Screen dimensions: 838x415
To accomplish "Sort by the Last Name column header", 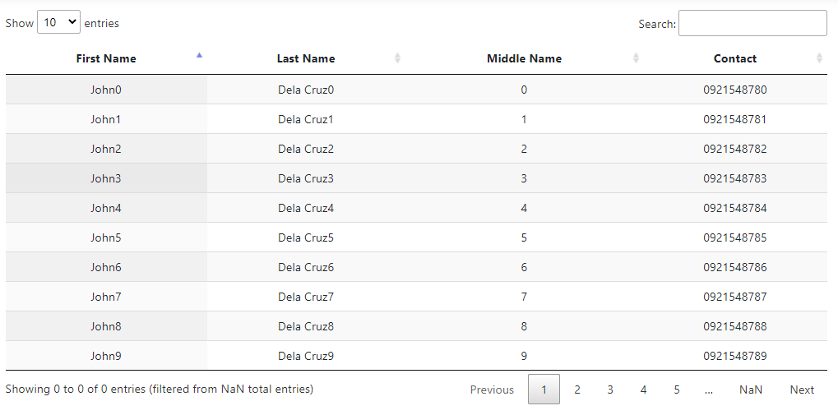I will 306,59.
